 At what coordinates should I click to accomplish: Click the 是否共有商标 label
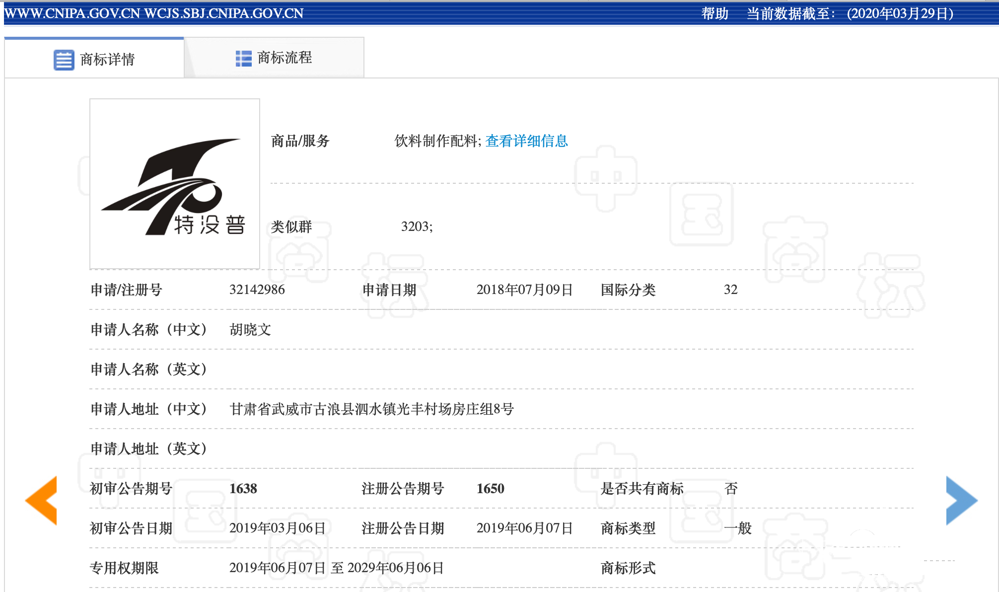click(642, 488)
